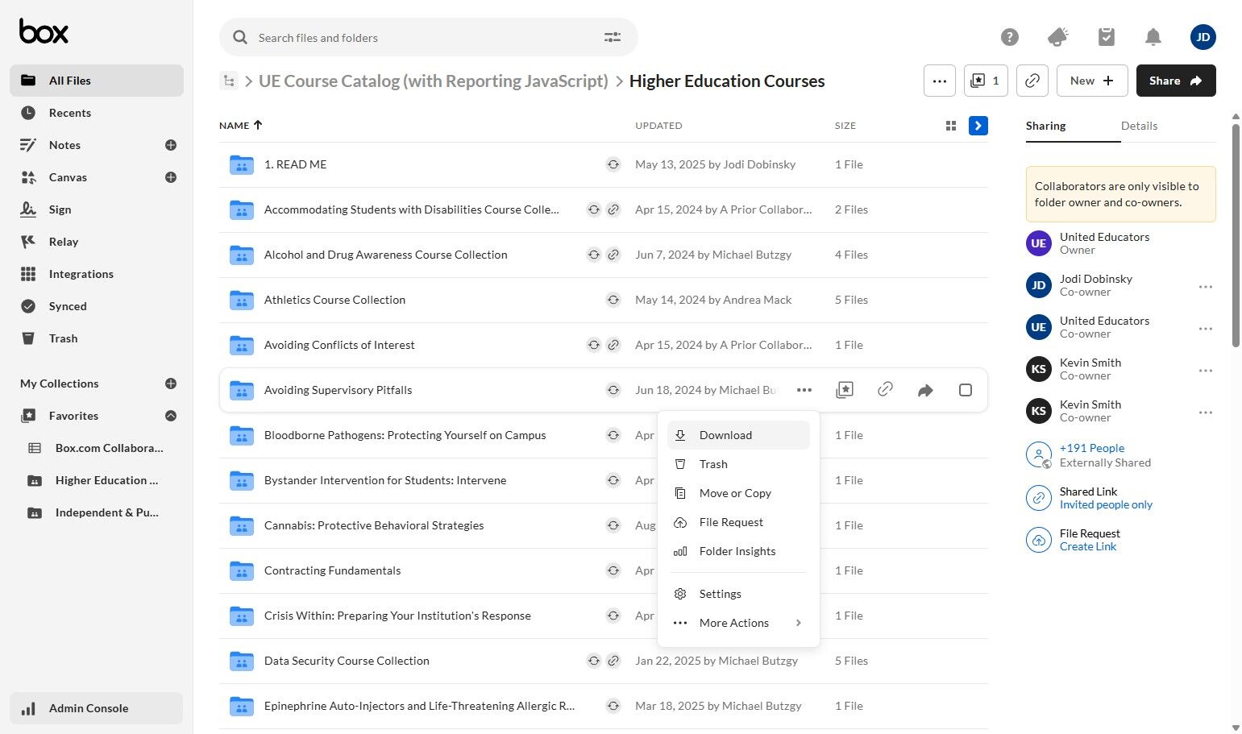Open the tasks clipboard icon
Image resolution: width=1242 pixels, height=734 pixels.
pos(1107,37)
